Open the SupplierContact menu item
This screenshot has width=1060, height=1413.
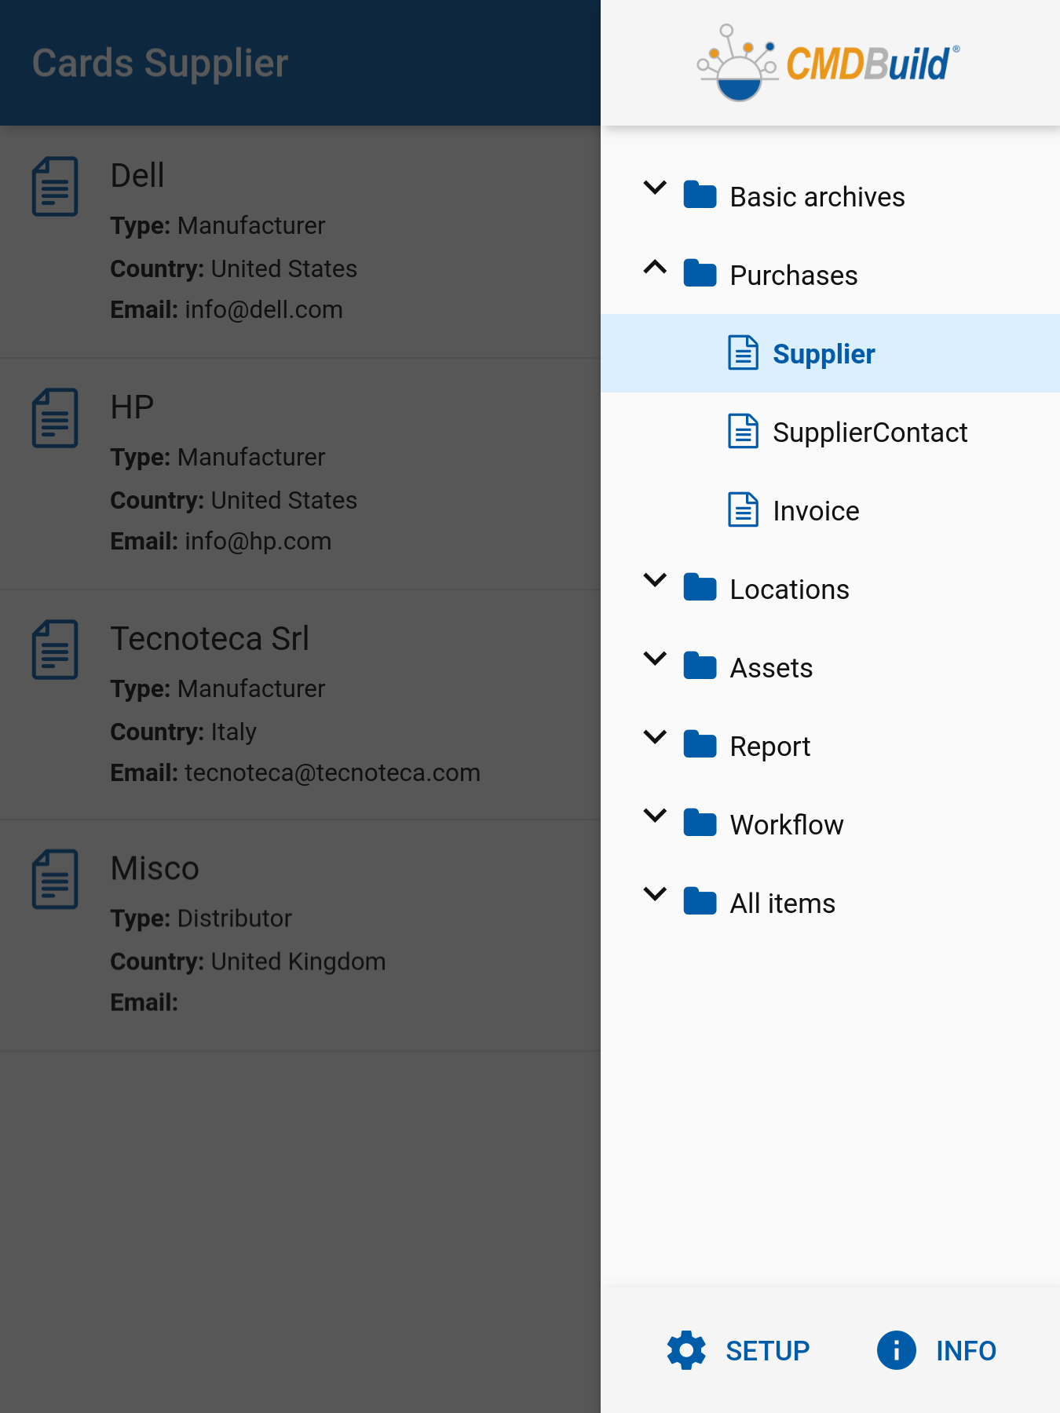(869, 433)
